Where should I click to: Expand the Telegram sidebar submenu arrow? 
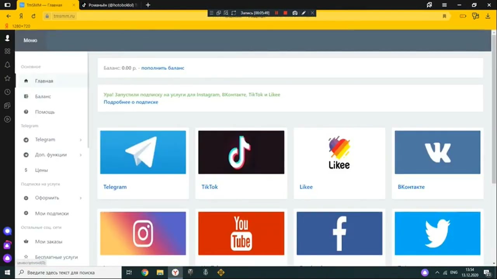(81, 140)
